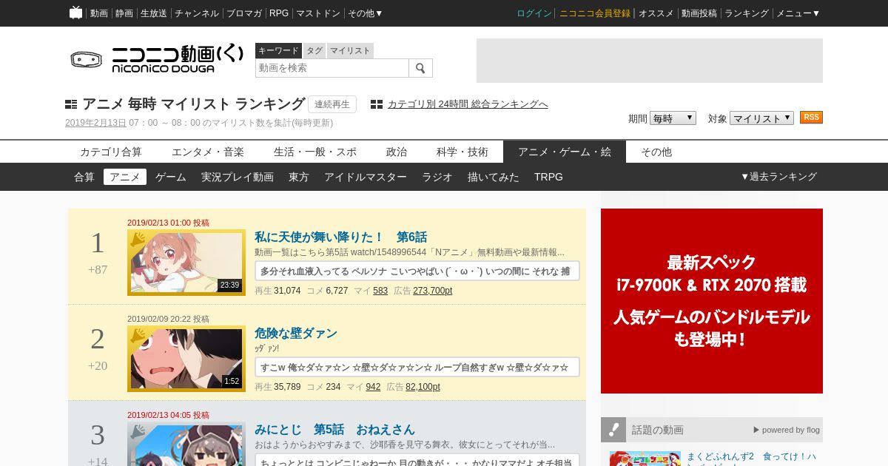
Task: Select the アイドルマスター subcategory
Action: 366,177
